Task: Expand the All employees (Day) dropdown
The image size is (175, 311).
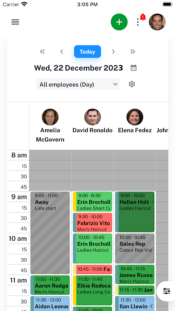Action: (x=78, y=84)
